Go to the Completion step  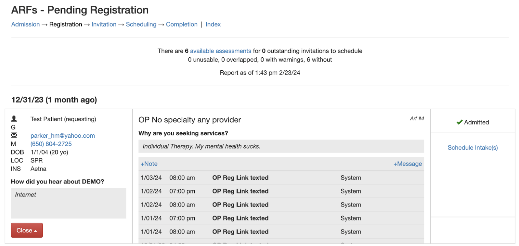[x=182, y=24]
